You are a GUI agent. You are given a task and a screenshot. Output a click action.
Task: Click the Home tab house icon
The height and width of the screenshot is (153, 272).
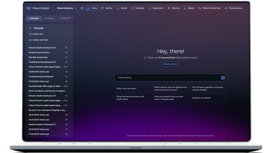[89, 8]
